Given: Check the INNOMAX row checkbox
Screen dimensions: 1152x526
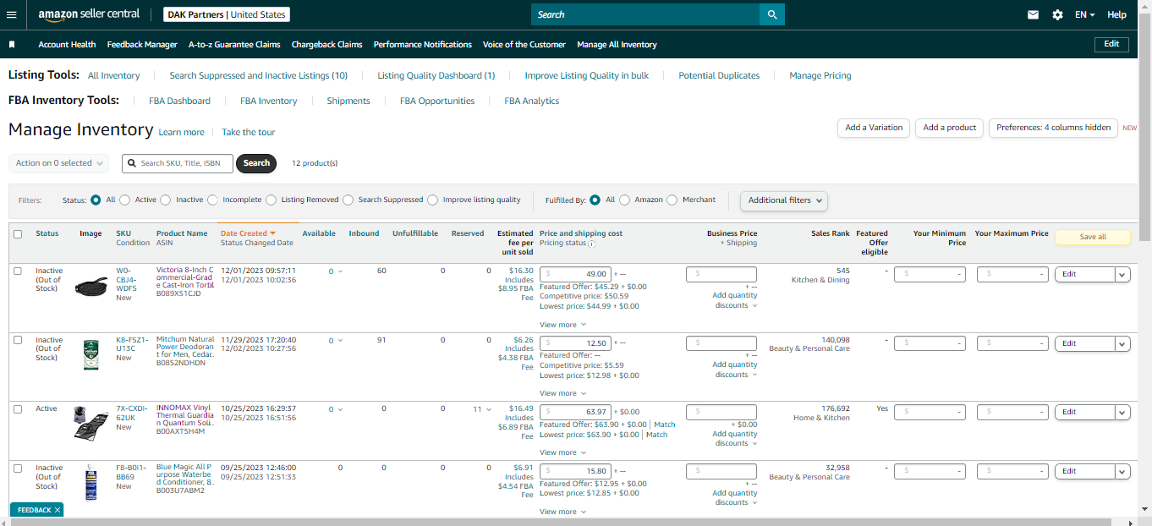Looking at the screenshot, I should tap(18, 409).
